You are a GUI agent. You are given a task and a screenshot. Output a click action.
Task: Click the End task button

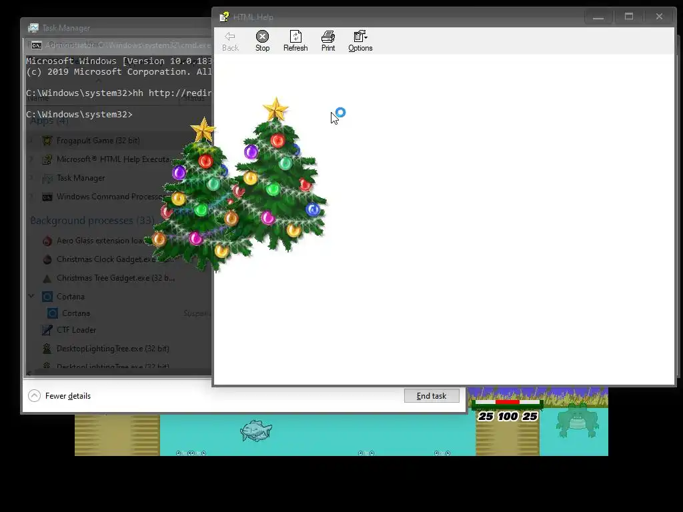tap(432, 396)
